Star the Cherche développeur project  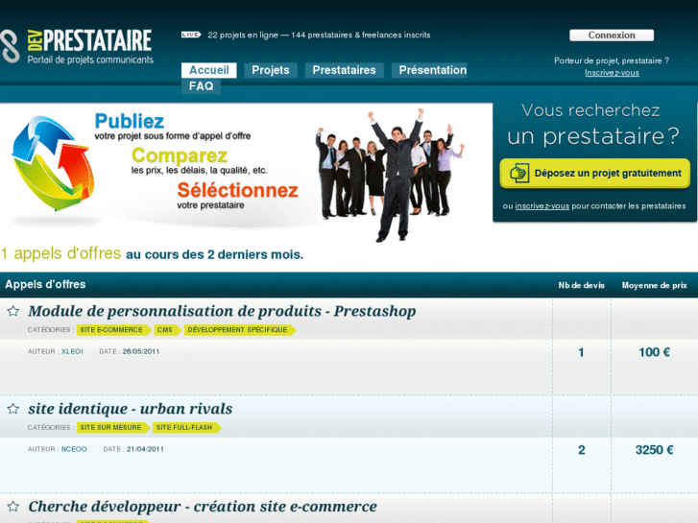click(x=13, y=506)
